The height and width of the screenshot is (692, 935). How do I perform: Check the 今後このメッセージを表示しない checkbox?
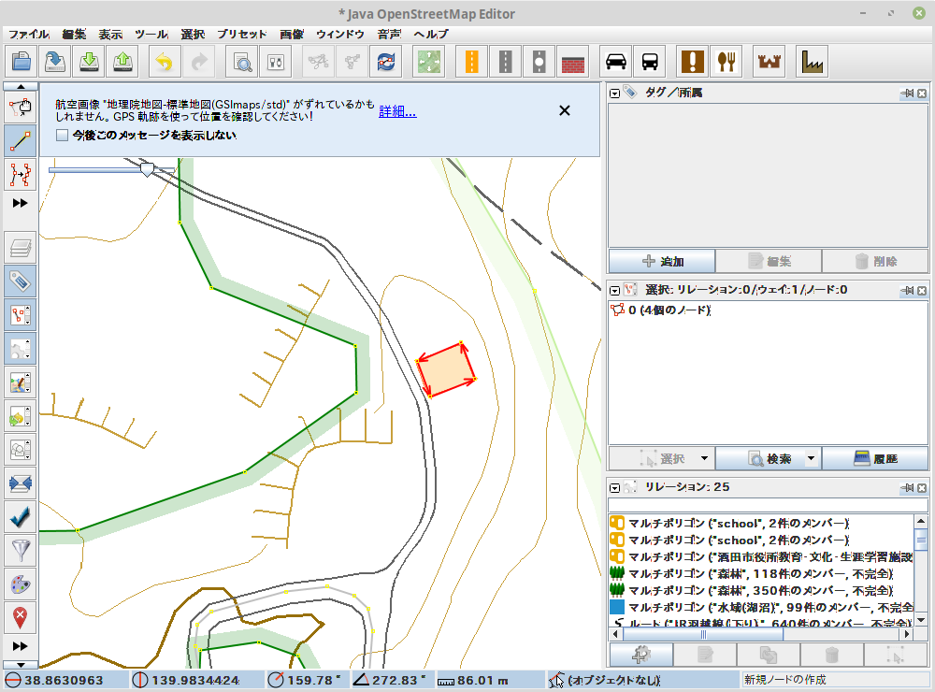point(62,136)
